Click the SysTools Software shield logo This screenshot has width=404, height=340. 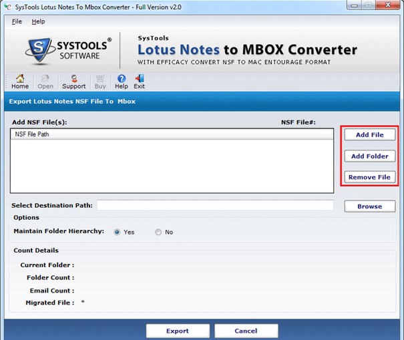pos(40,49)
